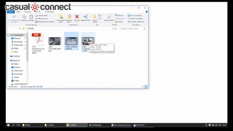Switch to large icons view in the status bar
The image size is (233, 131).
(x=146, y=87)
